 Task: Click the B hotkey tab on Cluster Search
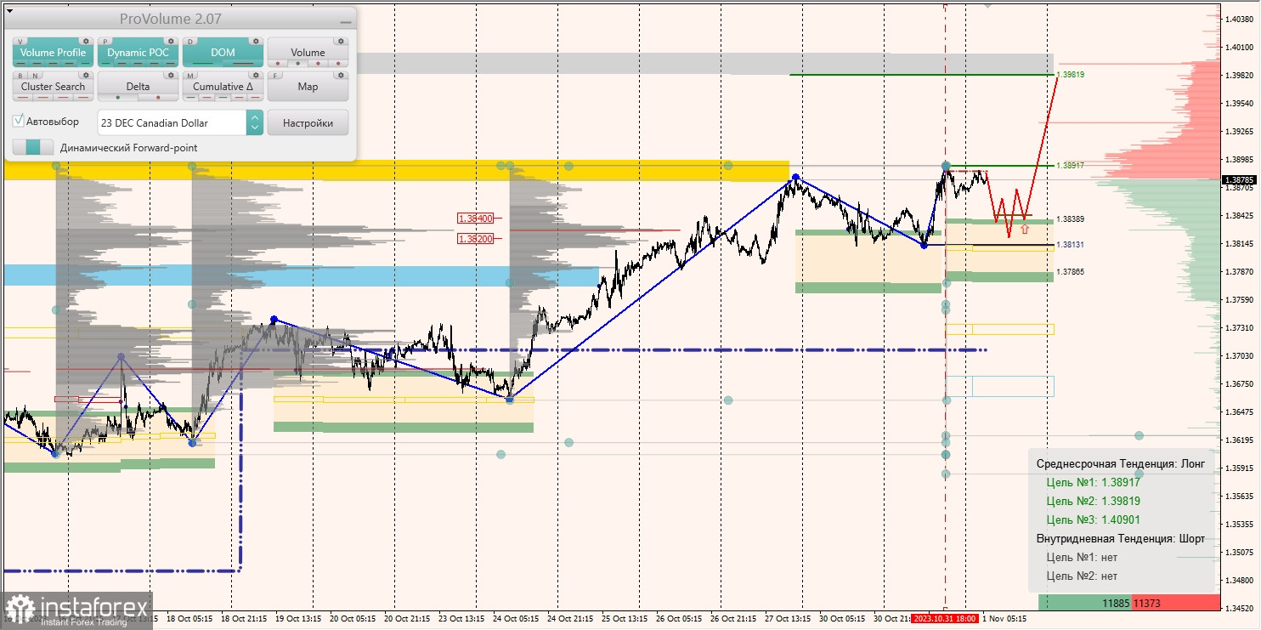pos(20,76)
